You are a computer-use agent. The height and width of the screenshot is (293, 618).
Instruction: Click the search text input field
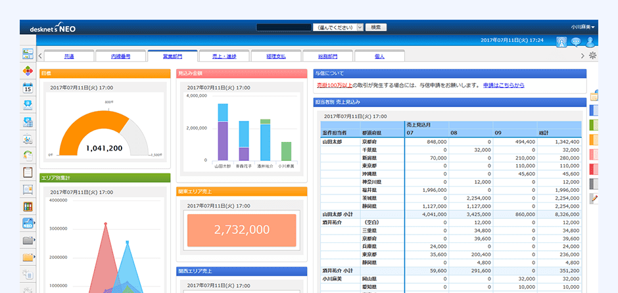(283, 28)
